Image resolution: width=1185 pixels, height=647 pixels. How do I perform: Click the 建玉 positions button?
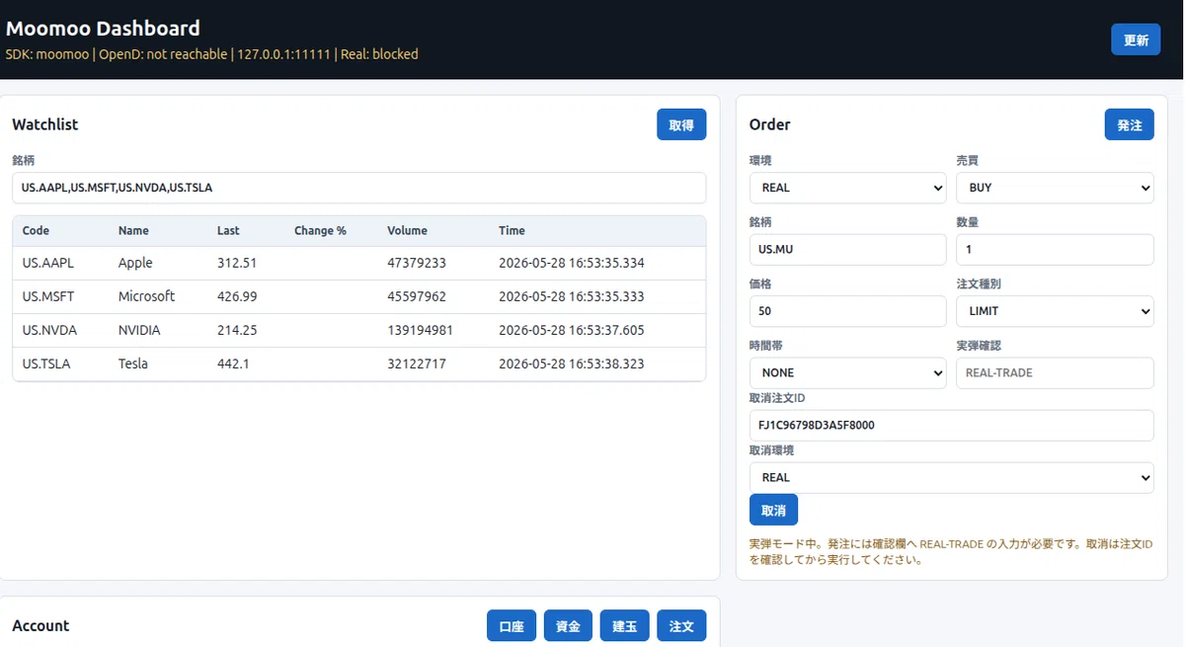click(x=625, y=625)
